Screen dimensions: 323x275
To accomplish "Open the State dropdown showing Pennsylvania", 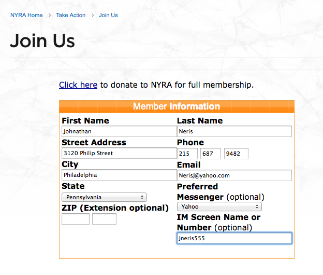I will (x=104, y=197).
